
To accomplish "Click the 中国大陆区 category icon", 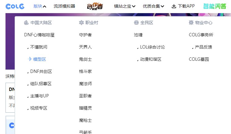I will point(26,23).
